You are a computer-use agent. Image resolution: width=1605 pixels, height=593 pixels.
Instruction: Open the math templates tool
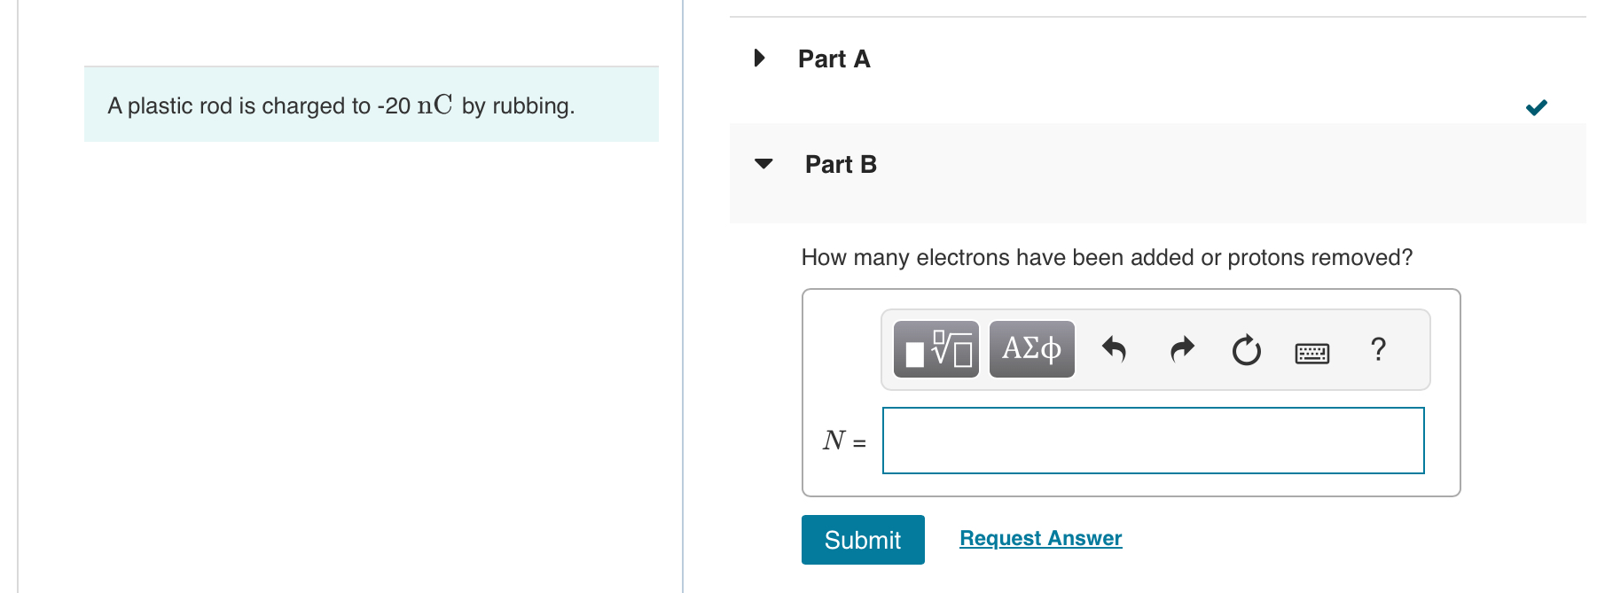[936, 350]
